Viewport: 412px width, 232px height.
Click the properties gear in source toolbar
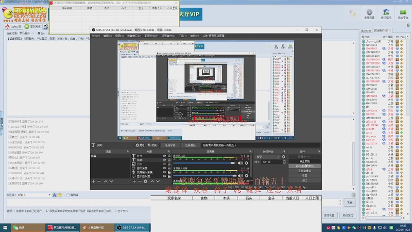(x=140, y=145)
